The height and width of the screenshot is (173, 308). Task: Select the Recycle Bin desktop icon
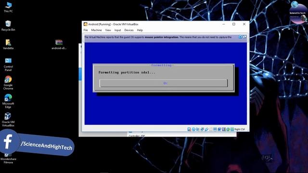pyautogui.click(x=8, y=25)
